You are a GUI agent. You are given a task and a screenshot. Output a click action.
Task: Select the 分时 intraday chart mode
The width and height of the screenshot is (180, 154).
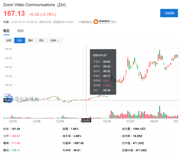[9, 40]
